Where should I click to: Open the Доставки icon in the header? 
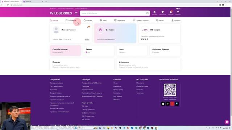[x=154, y=13]
